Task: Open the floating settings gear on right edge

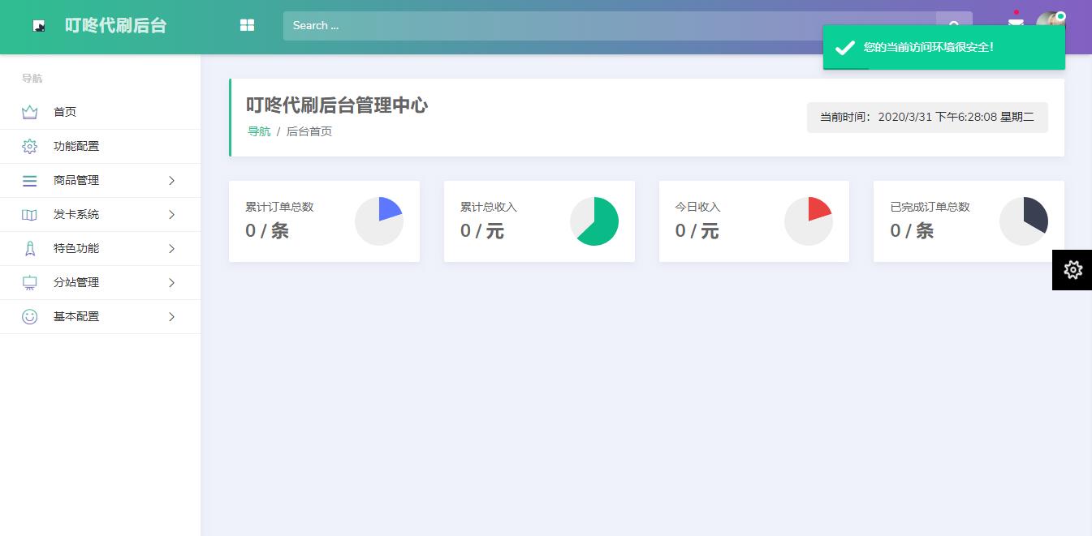Action: point(1073,270)
